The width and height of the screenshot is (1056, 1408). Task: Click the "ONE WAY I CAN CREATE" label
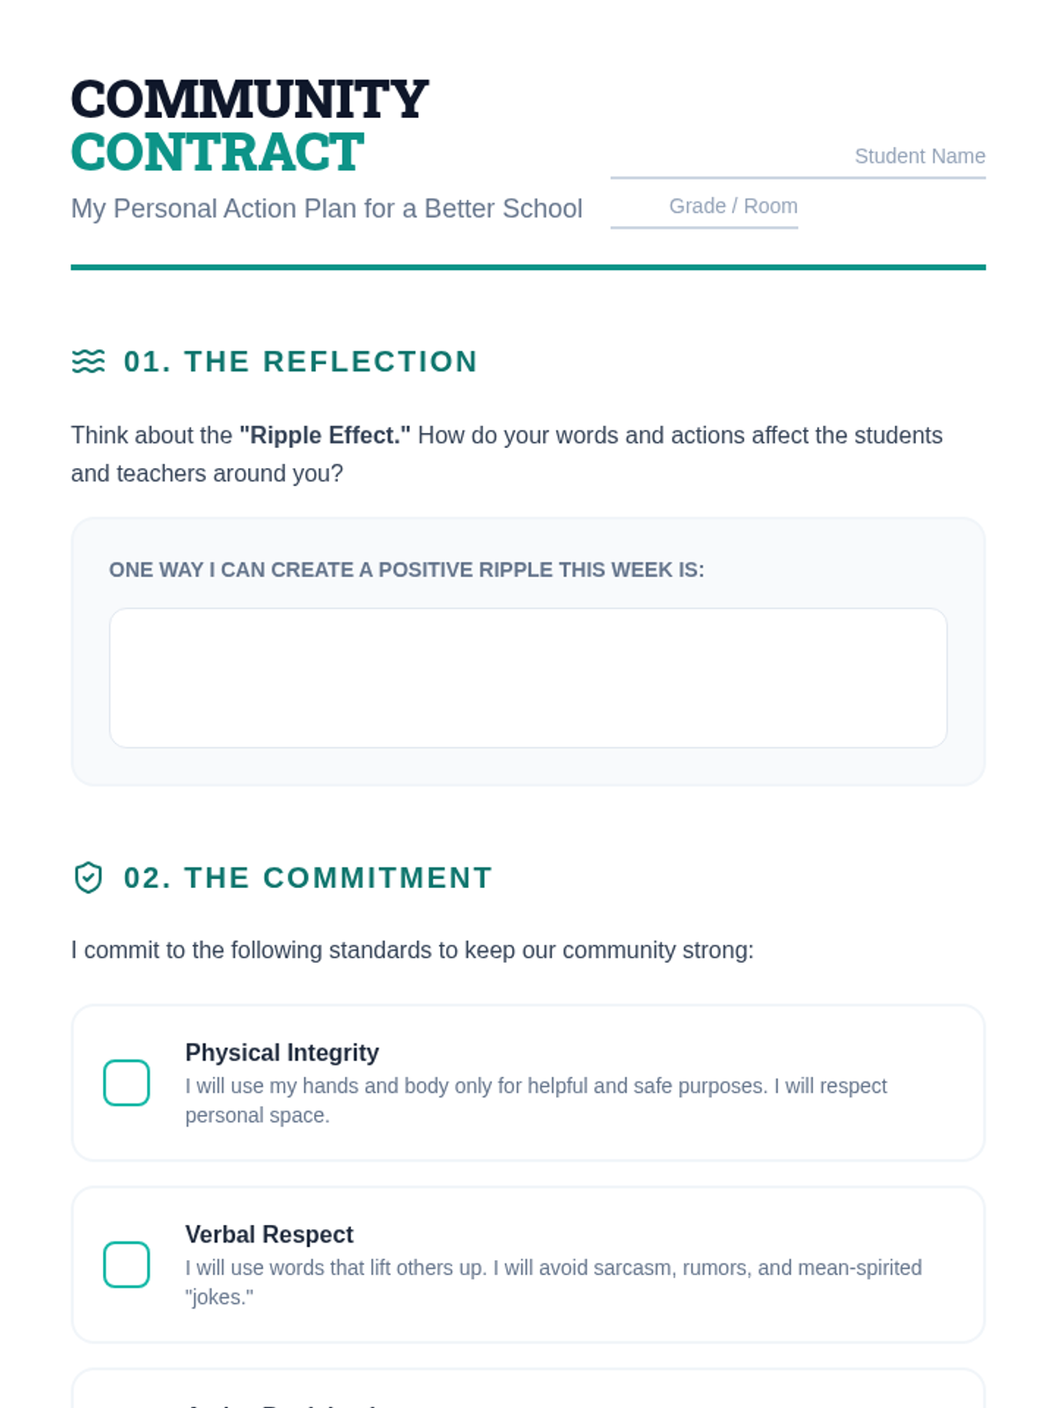coord(407,570)
